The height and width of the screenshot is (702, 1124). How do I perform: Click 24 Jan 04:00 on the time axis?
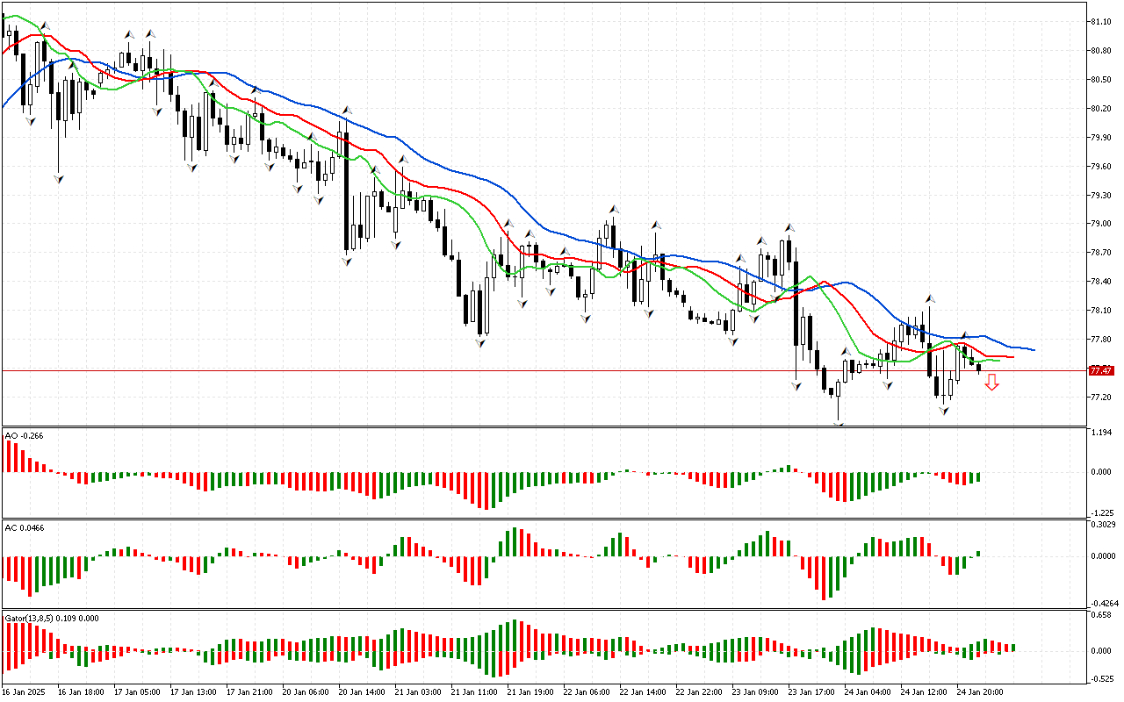868,692
